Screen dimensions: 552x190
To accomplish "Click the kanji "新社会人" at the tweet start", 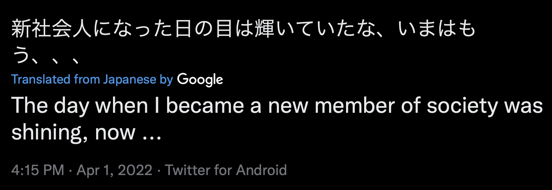I will coord(52,29).
